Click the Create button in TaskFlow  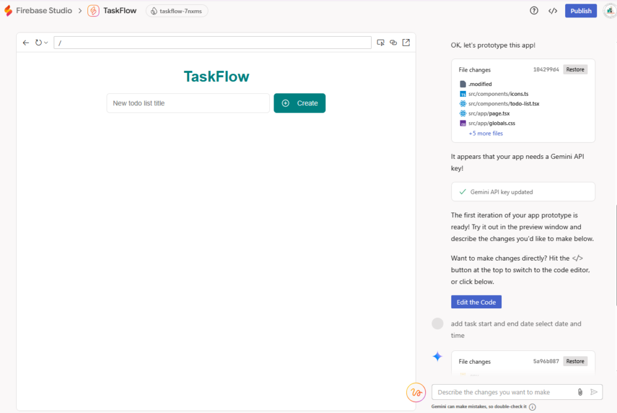[299, 103]
